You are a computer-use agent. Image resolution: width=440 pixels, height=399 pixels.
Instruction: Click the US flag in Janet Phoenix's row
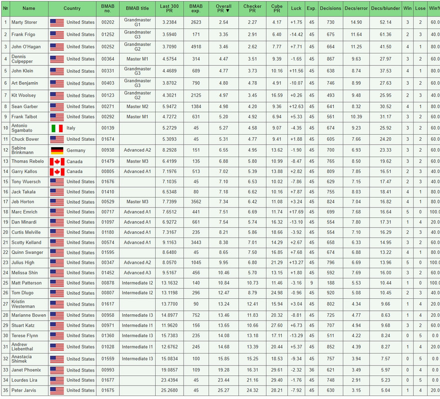coord(57,371)
